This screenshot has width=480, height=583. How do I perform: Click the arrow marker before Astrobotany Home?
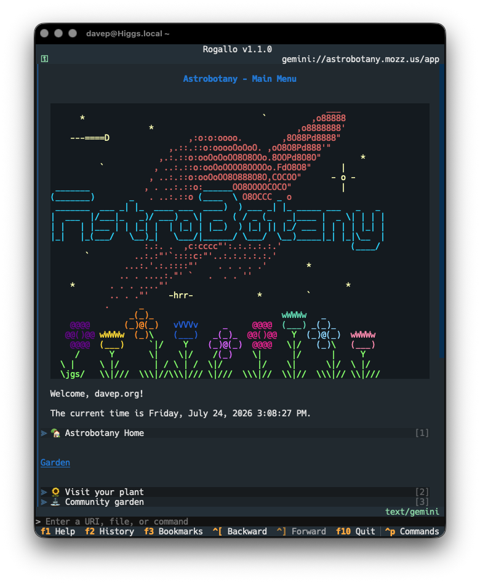(x=44, y=433)
